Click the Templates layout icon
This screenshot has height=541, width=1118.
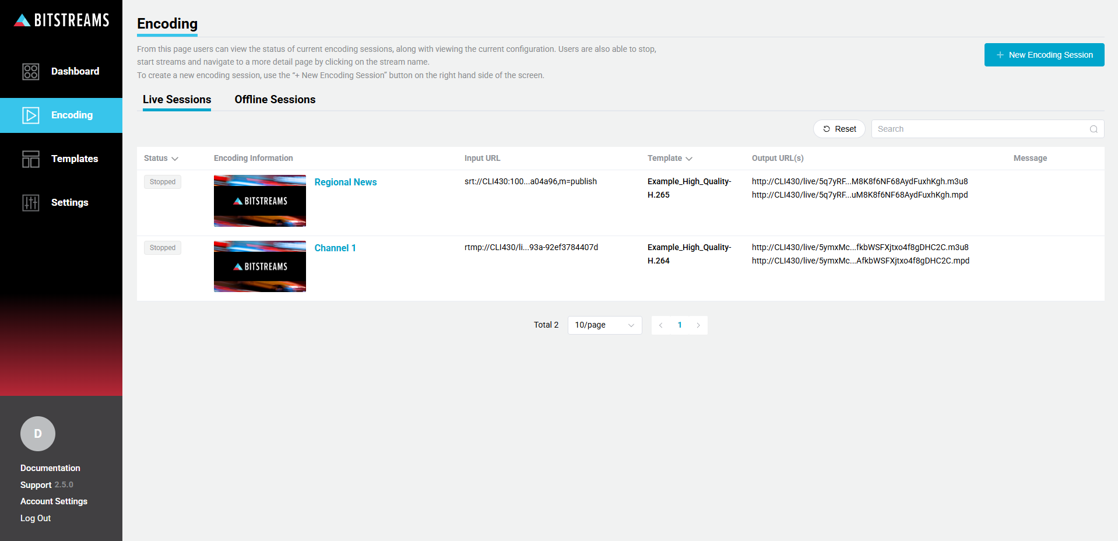point(31,159)
